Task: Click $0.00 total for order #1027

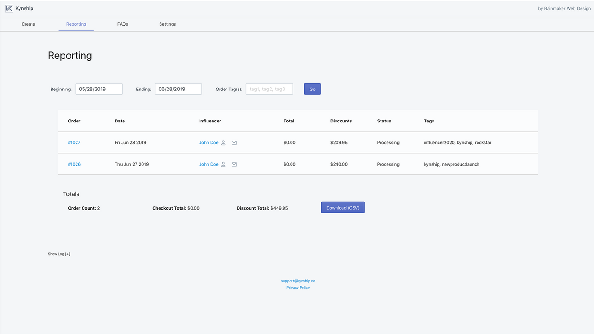Action: coord(290,143)
